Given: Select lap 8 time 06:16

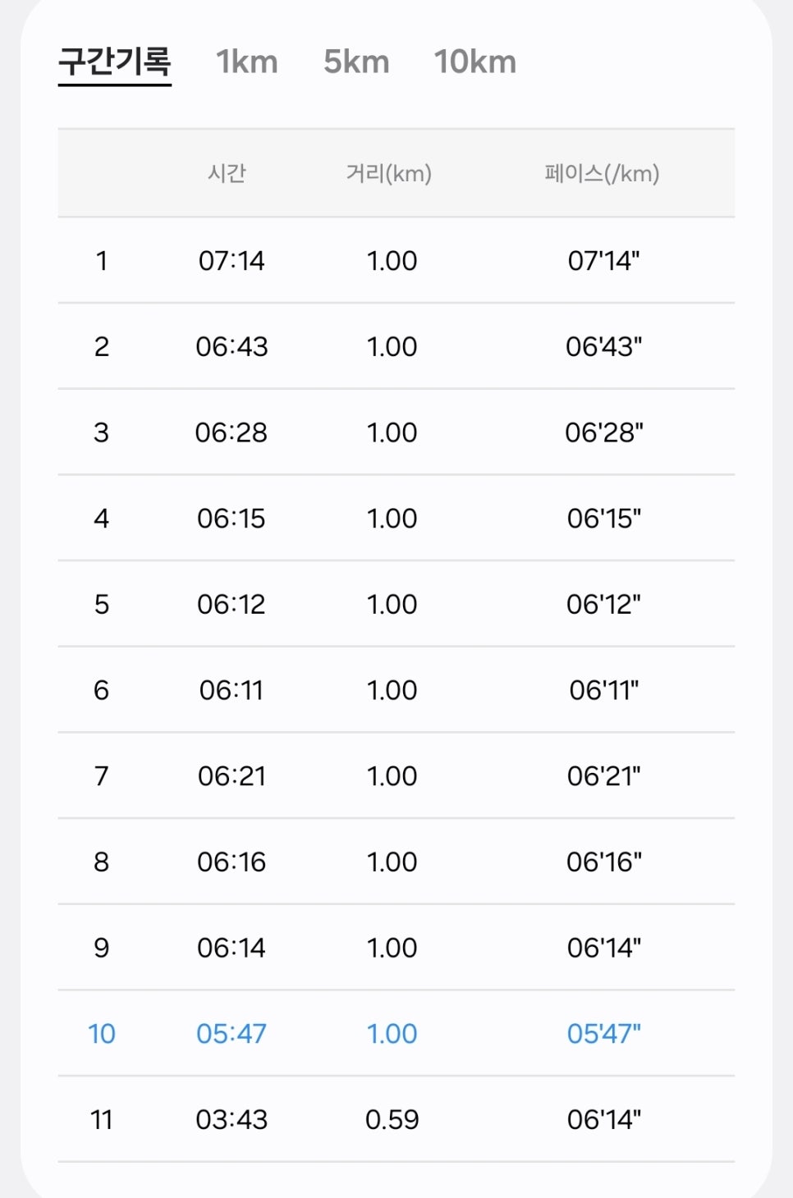Looking at the screenshot, I should pyautogui.click(x=231, y=862).
